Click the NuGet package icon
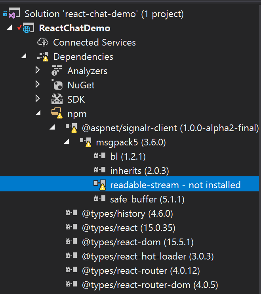Viewport: 261px width, 294px height. 57,85
